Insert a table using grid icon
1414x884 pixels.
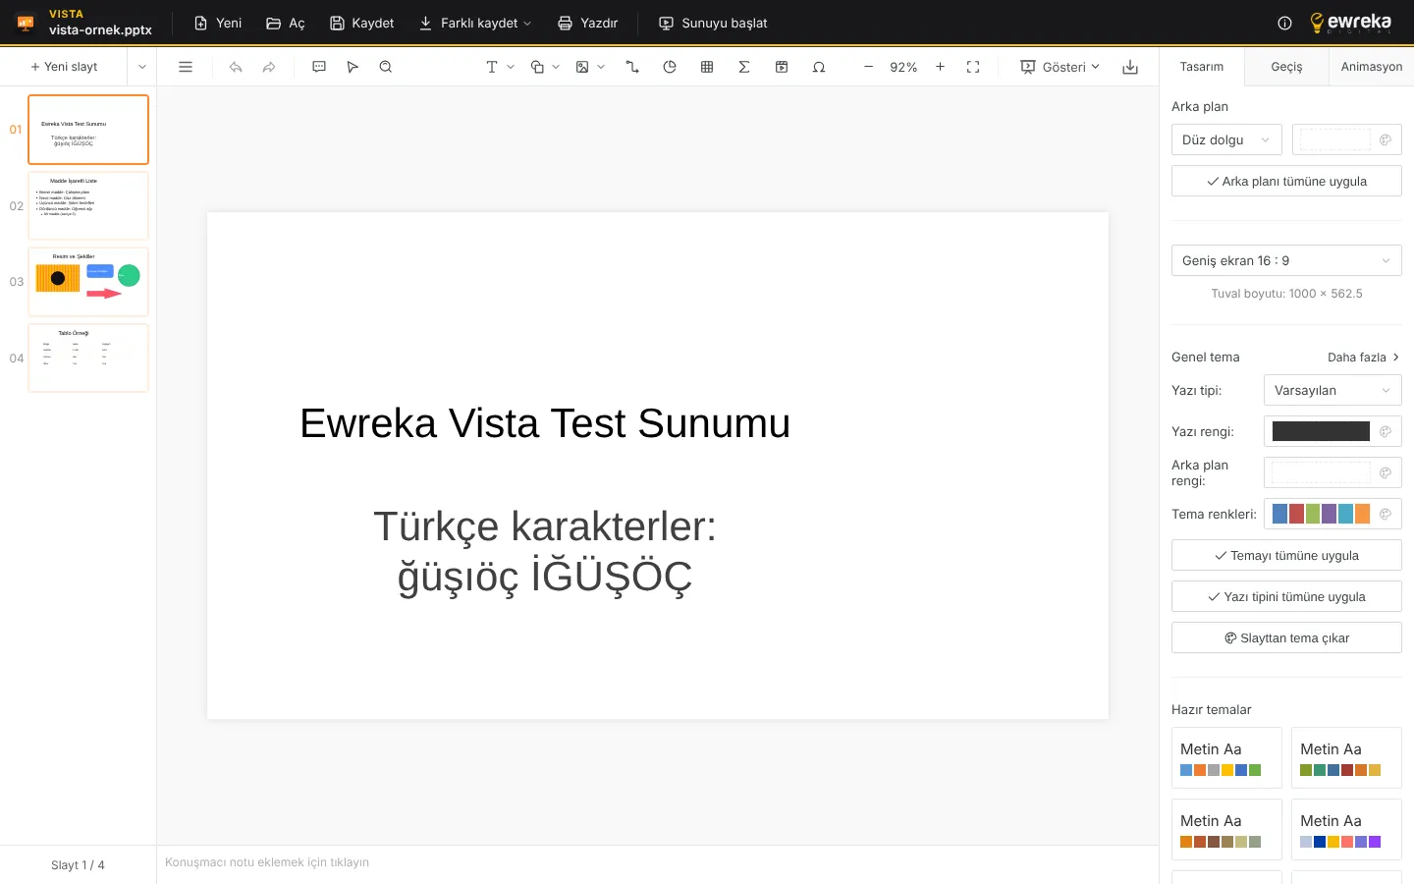(x=707, y=67)
